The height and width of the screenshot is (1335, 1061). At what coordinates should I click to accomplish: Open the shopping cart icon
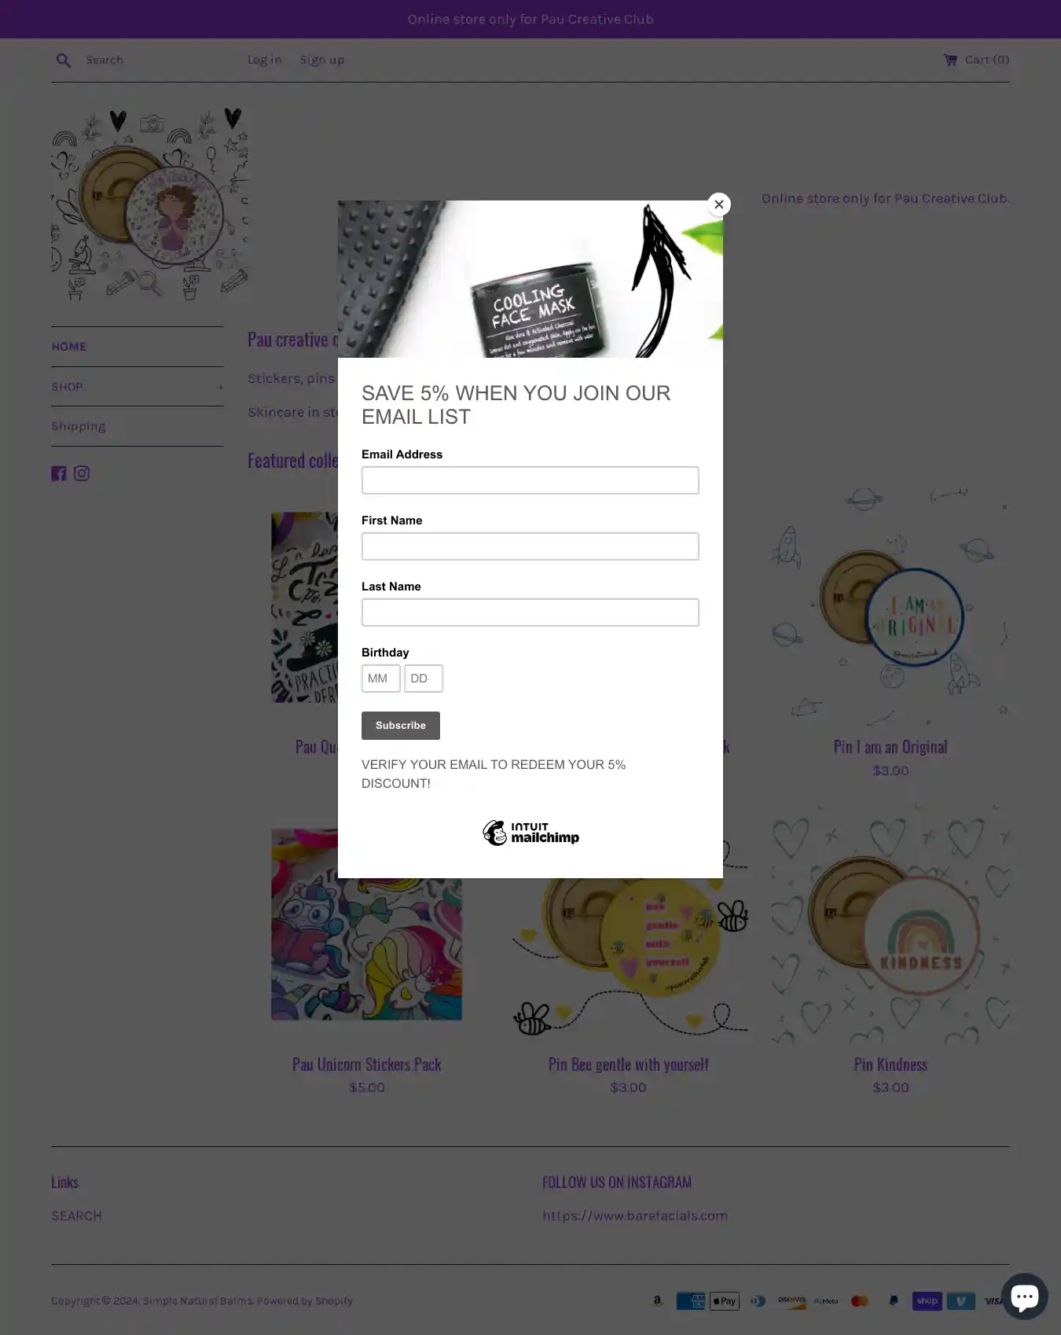pyautogui.click(x=950, y=60)
